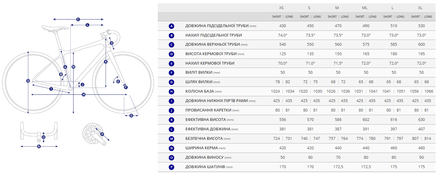Click the G marker under the front wheel
Screen dimensions: 438x173
tap(131, 115)
